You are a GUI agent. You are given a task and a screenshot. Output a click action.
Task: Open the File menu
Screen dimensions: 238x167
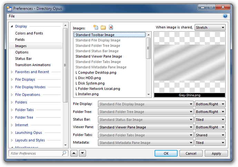pos(12,16)
